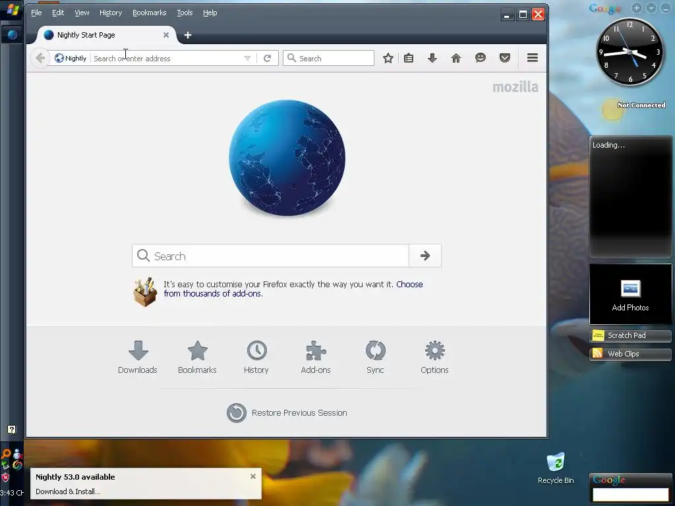Open Recycle Bin on the desktop

556,468
